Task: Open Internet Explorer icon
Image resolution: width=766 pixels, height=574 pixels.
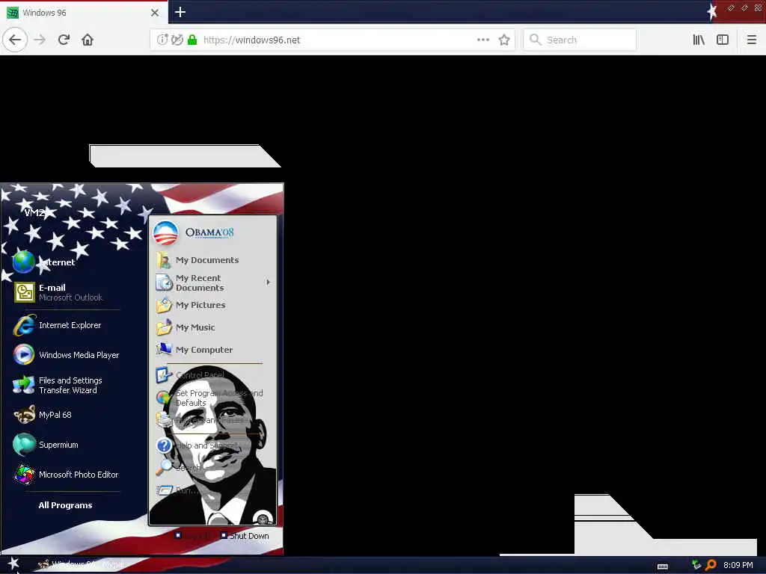Action: 24,325
